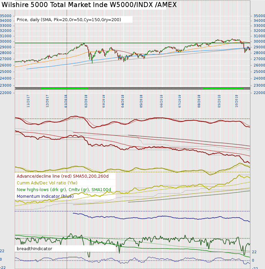Click 33000 on the left price axis
This screenshot has width=265, height=269.
pos(5,26)
